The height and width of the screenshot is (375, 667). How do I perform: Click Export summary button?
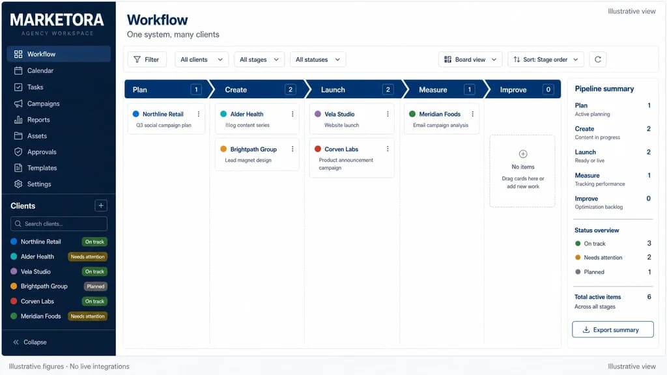(x=612, y=329)
